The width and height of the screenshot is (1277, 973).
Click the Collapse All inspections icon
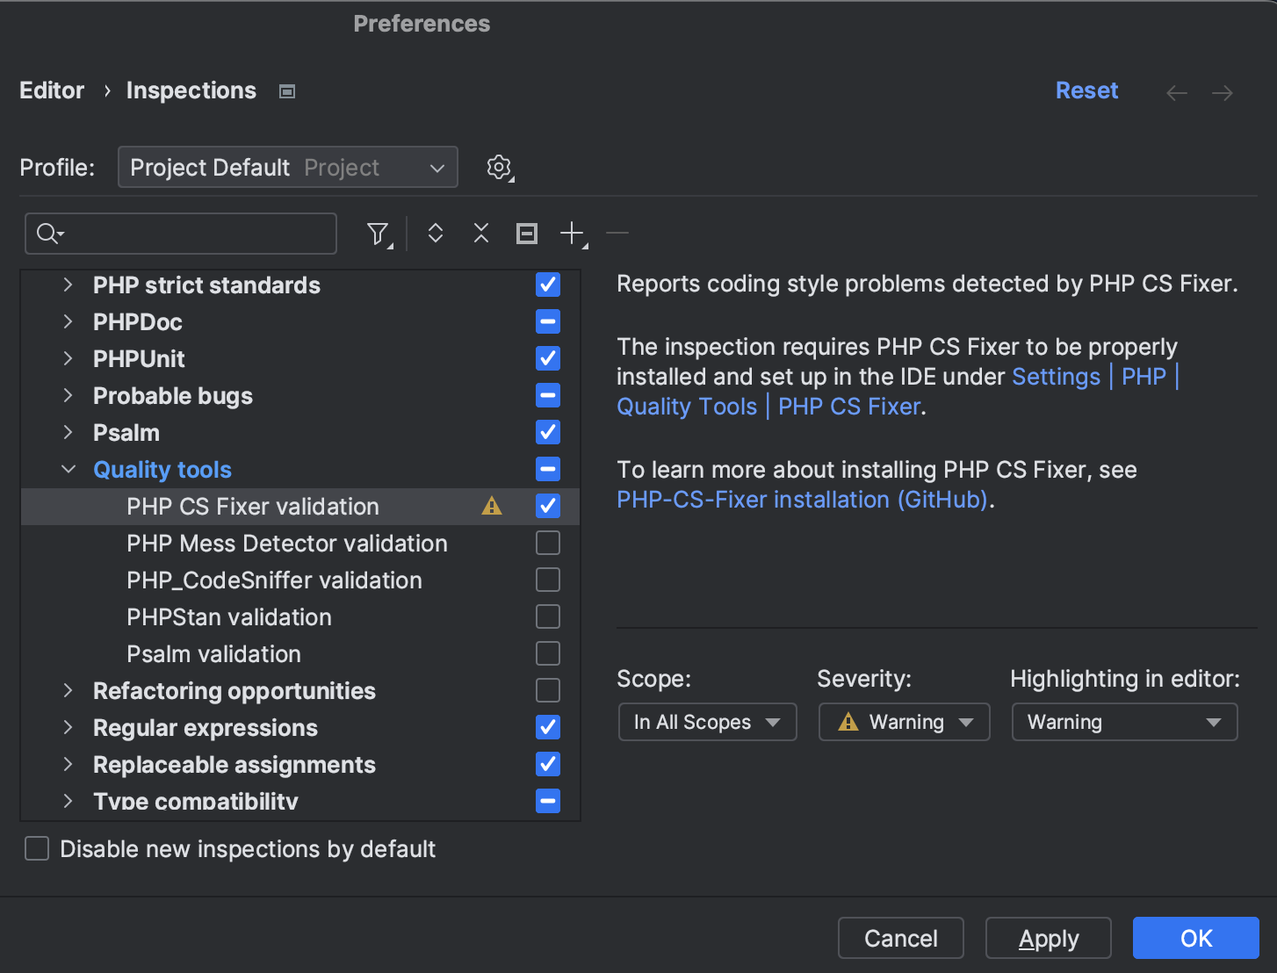tap(480, 234)
